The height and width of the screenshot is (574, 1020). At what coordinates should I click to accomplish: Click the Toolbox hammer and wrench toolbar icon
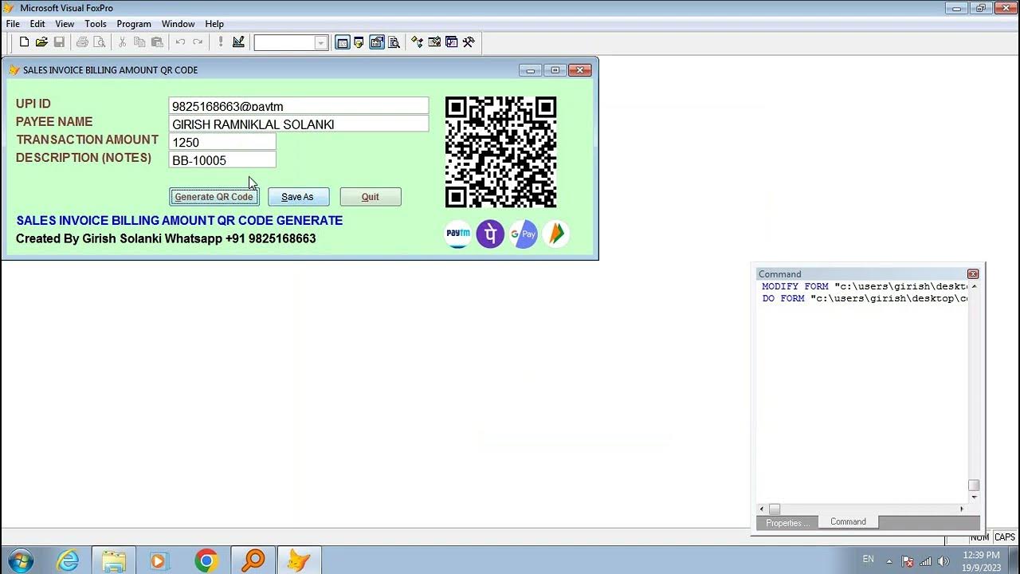point(469,42)
